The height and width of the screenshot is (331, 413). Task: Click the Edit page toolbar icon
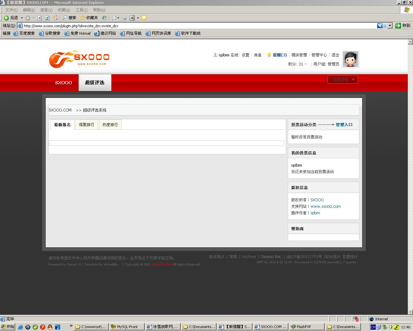(x=132, y=18)
